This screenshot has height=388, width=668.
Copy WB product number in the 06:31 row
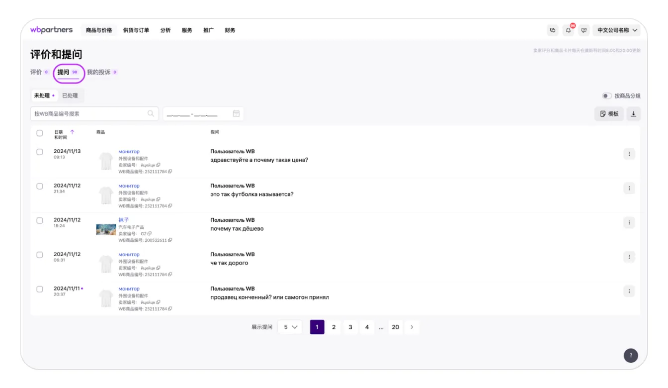170,275
